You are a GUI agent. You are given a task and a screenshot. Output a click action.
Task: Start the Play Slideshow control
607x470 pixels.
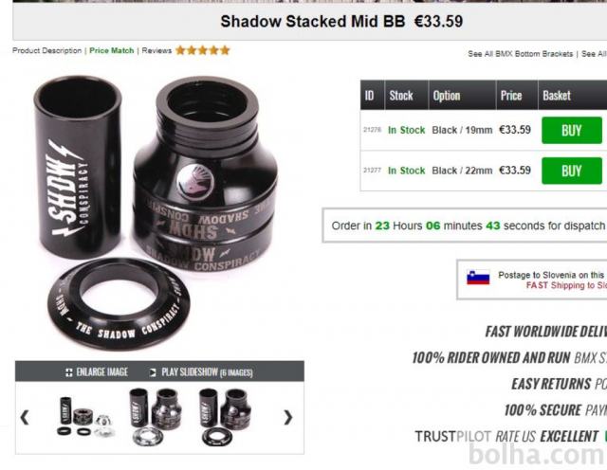pos(201,372)
